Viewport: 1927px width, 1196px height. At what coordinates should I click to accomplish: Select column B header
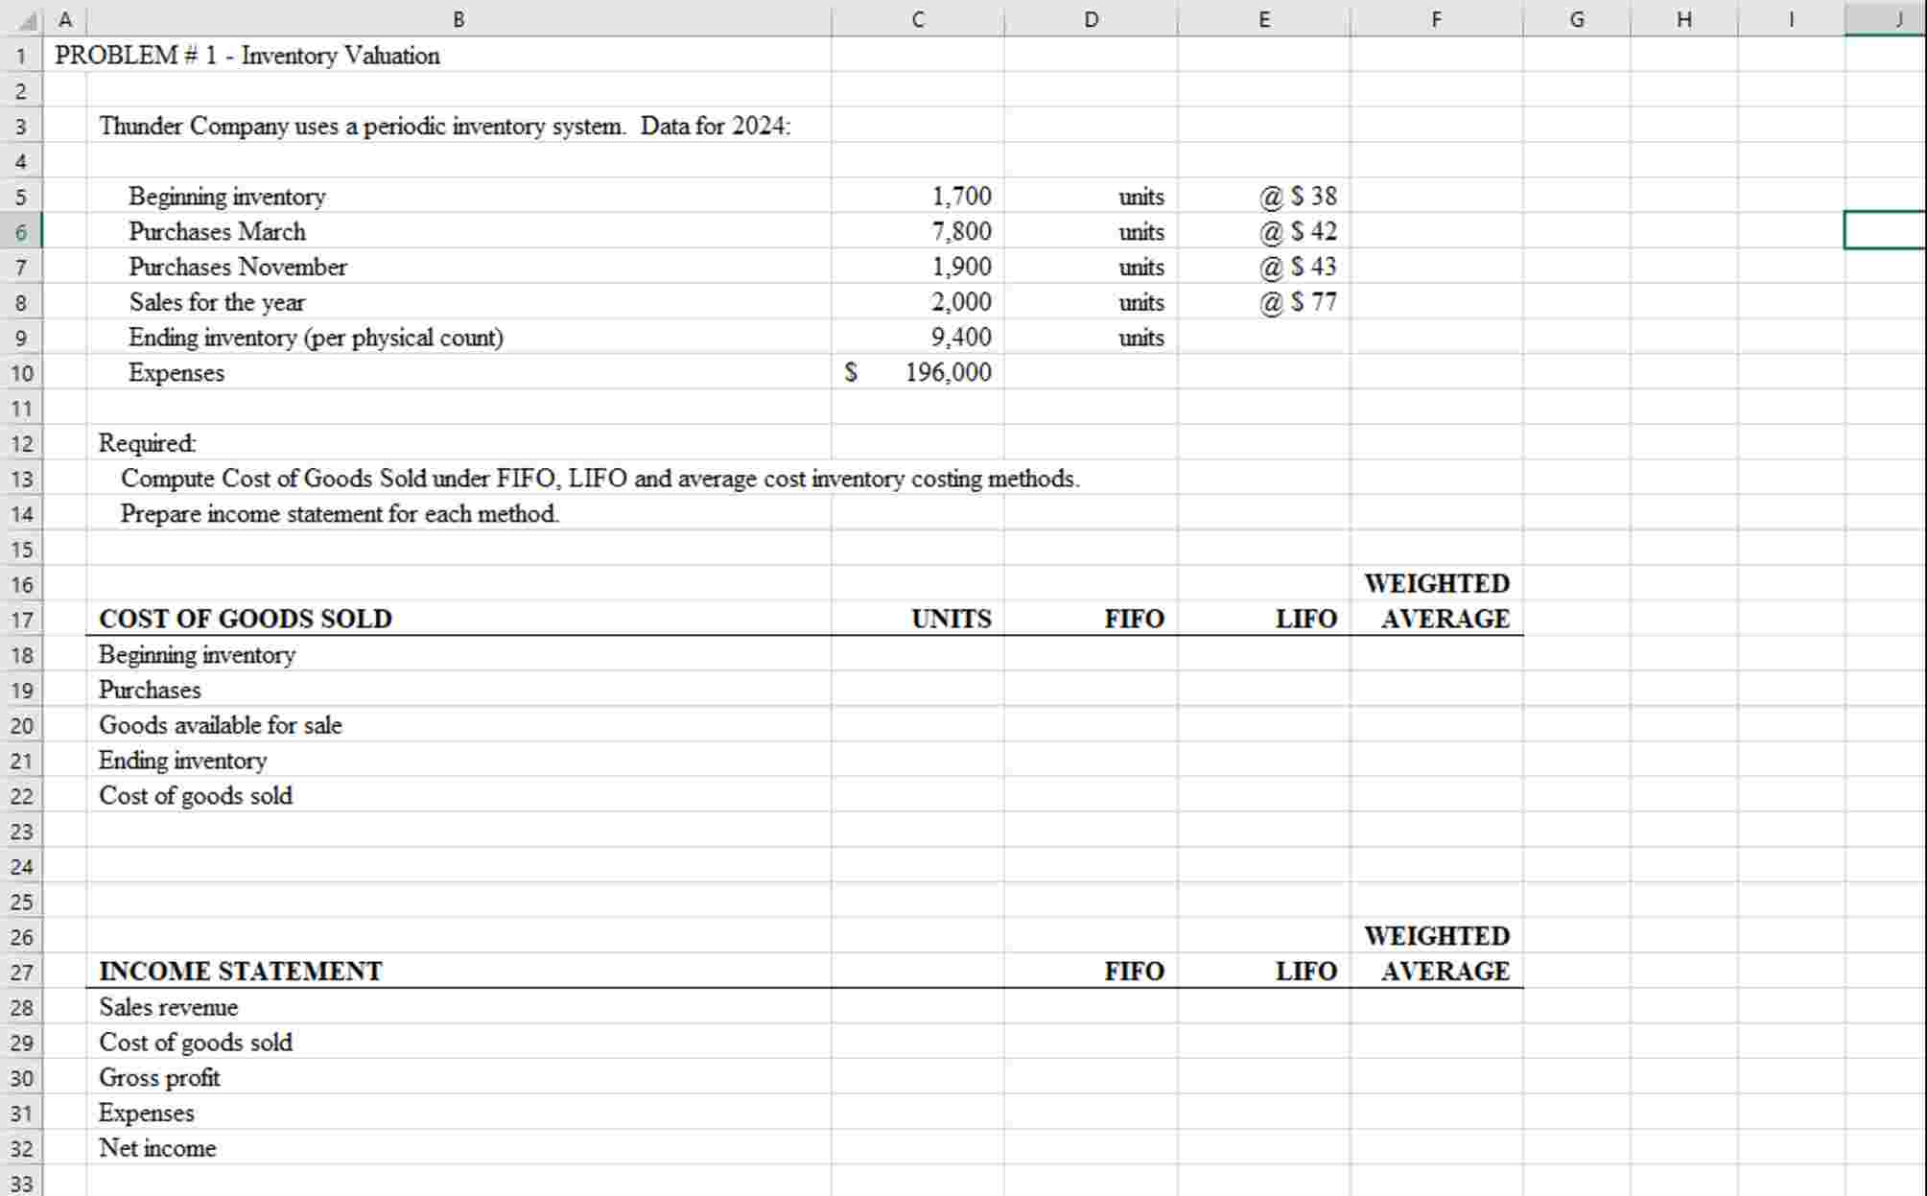[458, 18]
